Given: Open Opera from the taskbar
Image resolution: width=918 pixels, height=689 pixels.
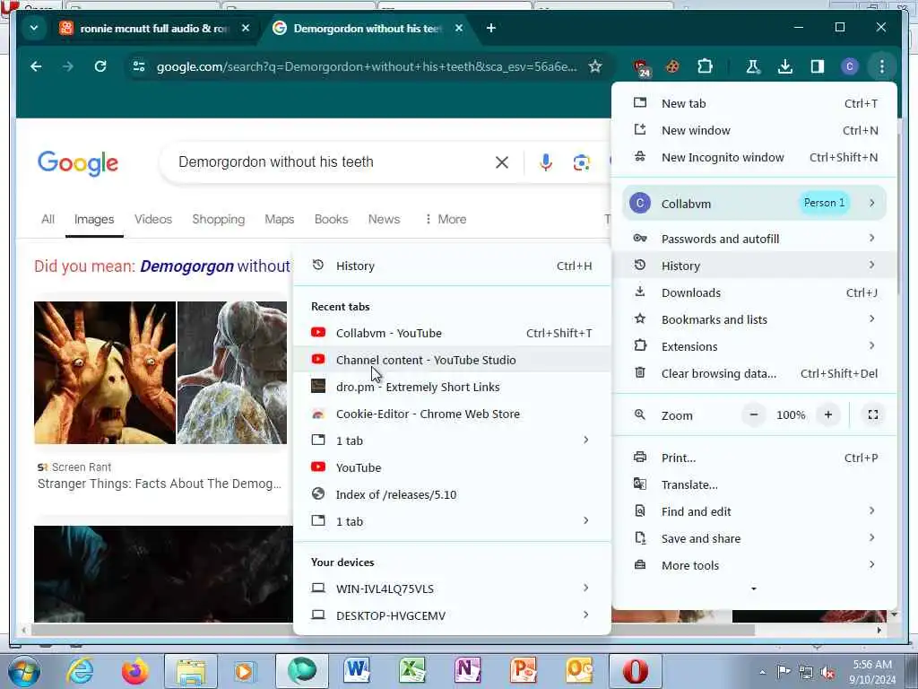Looking at the screenshot, I should click(x=635, y=671).
